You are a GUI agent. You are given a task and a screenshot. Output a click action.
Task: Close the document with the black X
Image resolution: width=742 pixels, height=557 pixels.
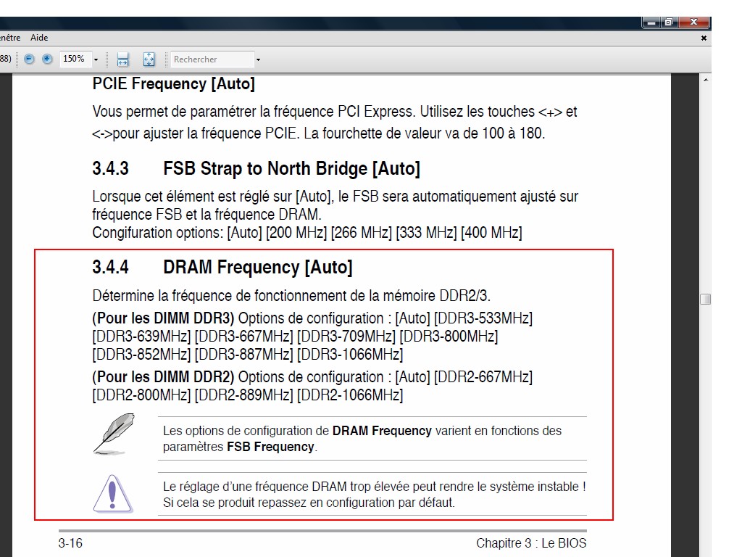coord(704,38)
